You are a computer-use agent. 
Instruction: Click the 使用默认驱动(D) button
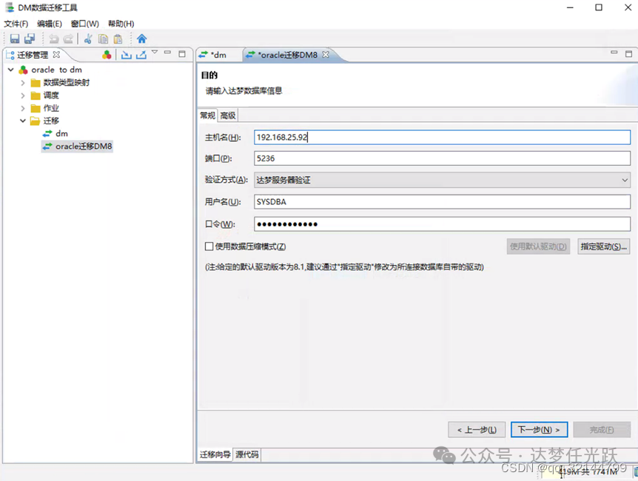538,246
